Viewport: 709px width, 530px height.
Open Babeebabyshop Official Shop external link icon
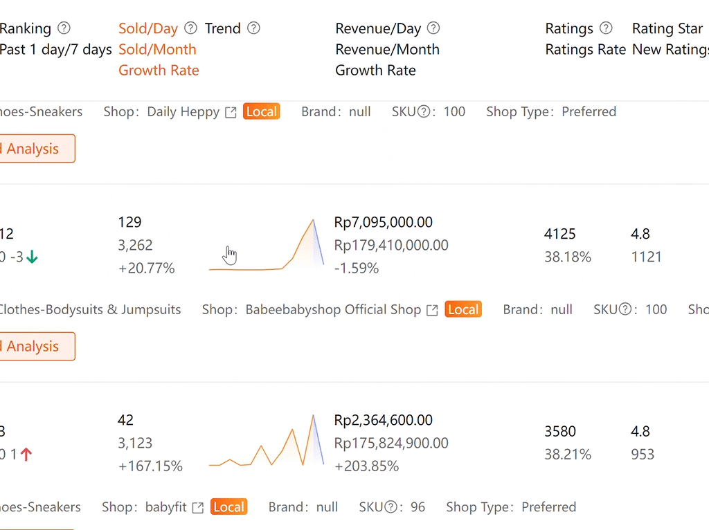point(433,310)
